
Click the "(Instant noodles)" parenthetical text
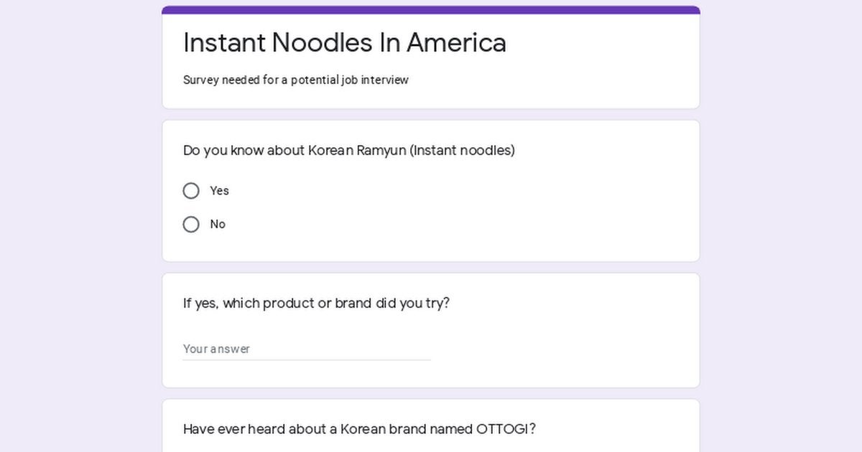click(462, 151)
